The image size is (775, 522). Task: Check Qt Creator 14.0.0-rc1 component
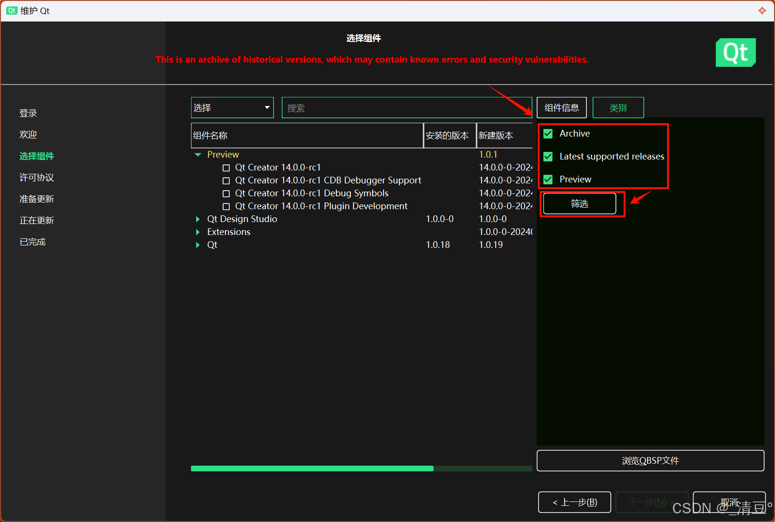tap(226, 168)
